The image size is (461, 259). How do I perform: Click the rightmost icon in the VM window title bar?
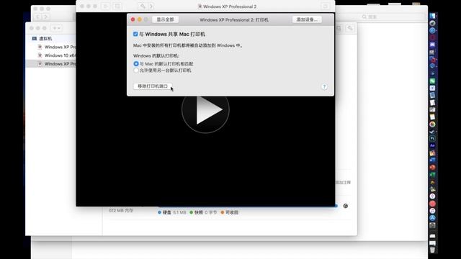click(x=325, y=6)
